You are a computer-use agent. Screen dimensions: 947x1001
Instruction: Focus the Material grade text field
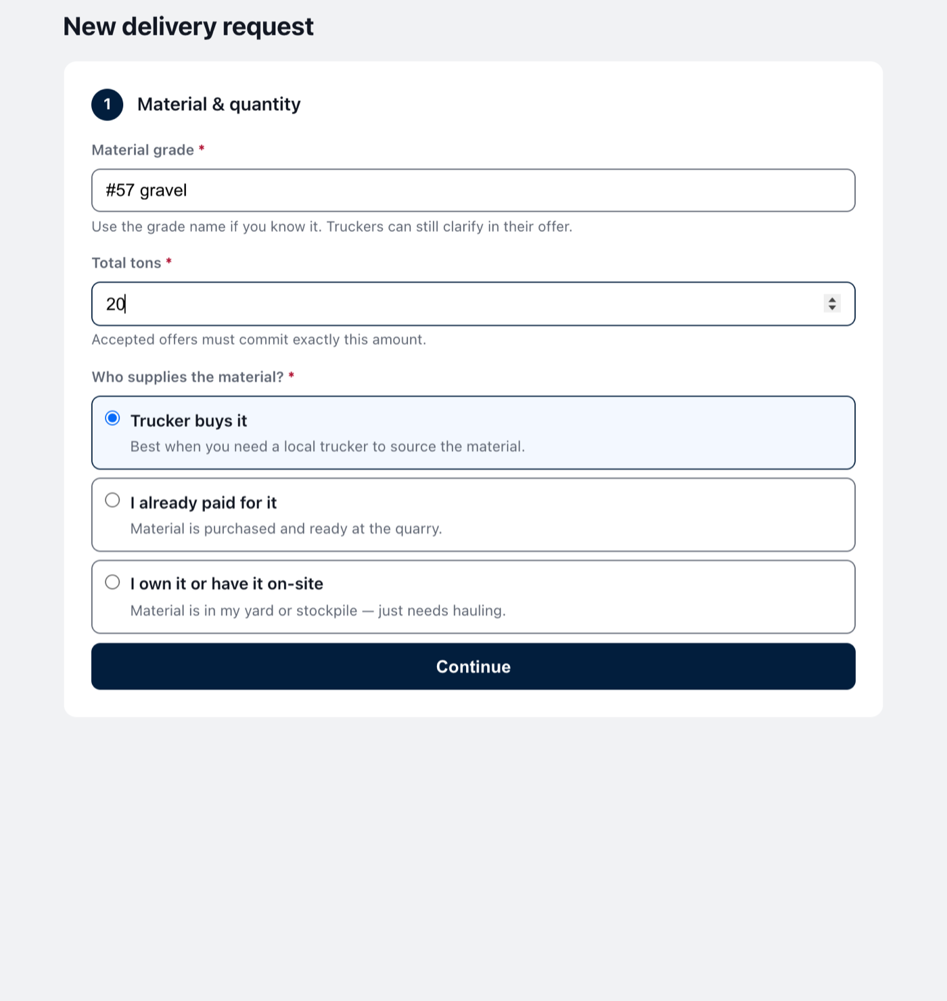pyautogui.click(x=473, y=191)
